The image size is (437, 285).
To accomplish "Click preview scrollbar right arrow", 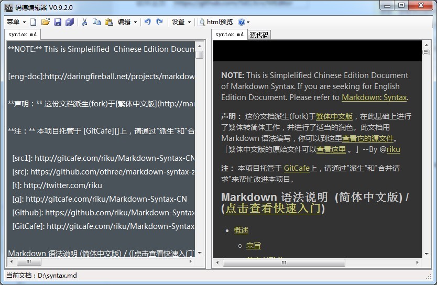I will click(417, 262).
